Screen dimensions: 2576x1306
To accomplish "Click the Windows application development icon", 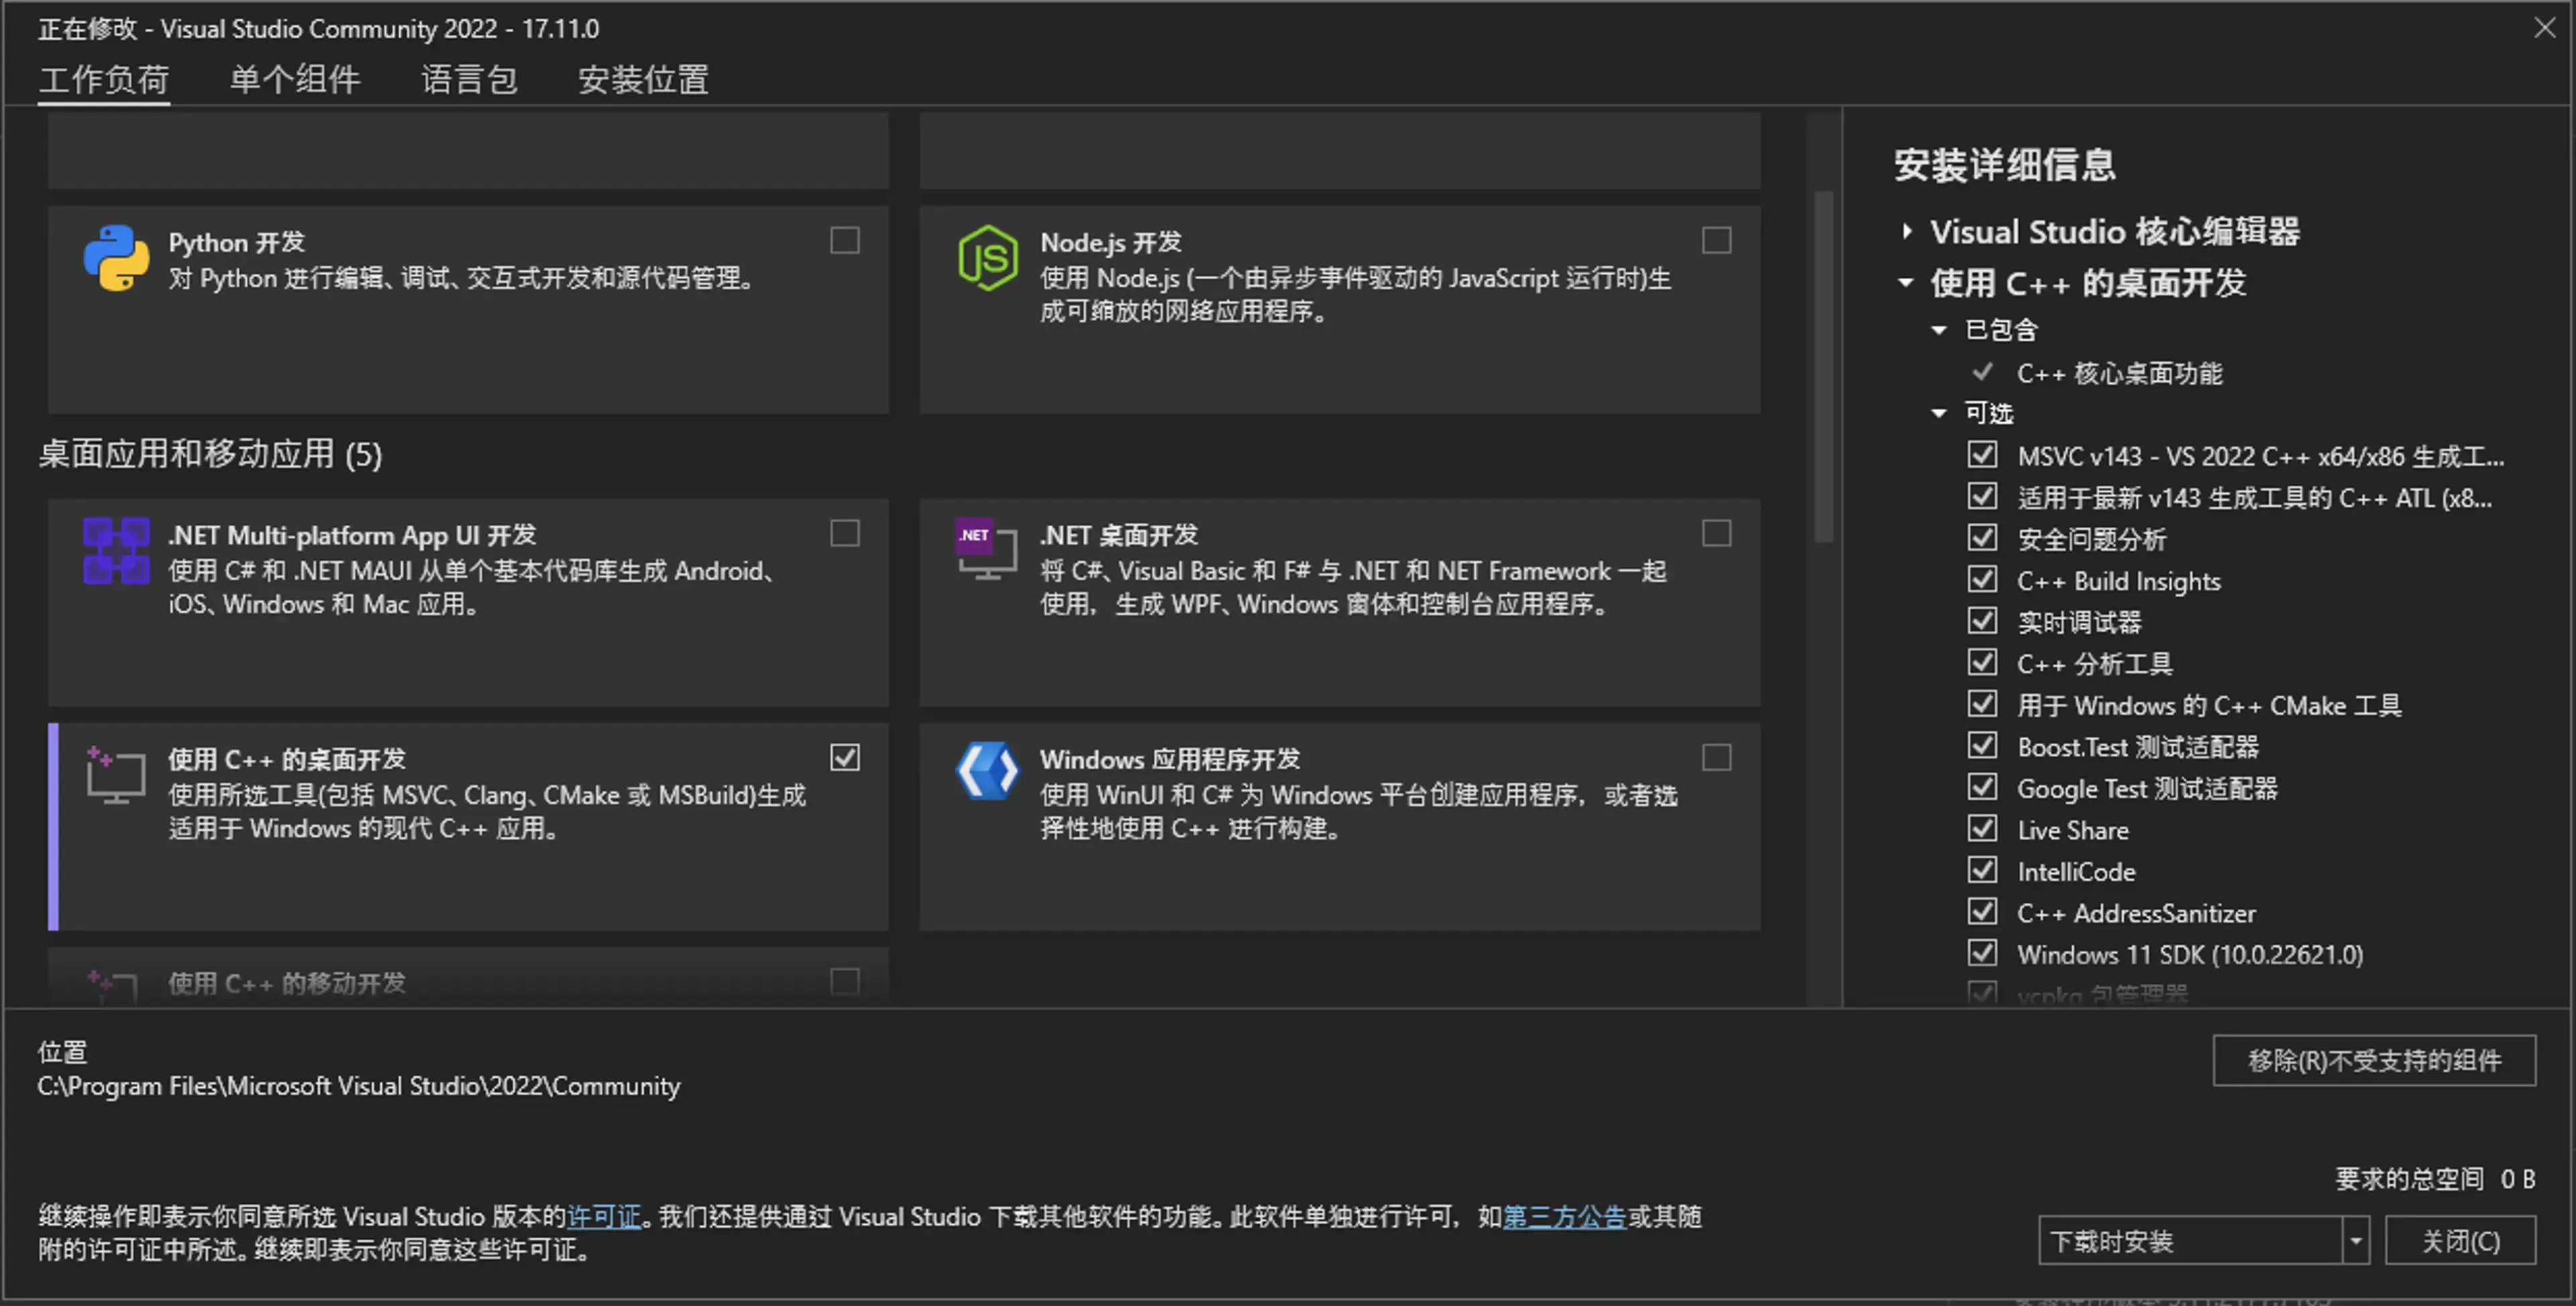I will pyautogui.click(x=987, y=772).
